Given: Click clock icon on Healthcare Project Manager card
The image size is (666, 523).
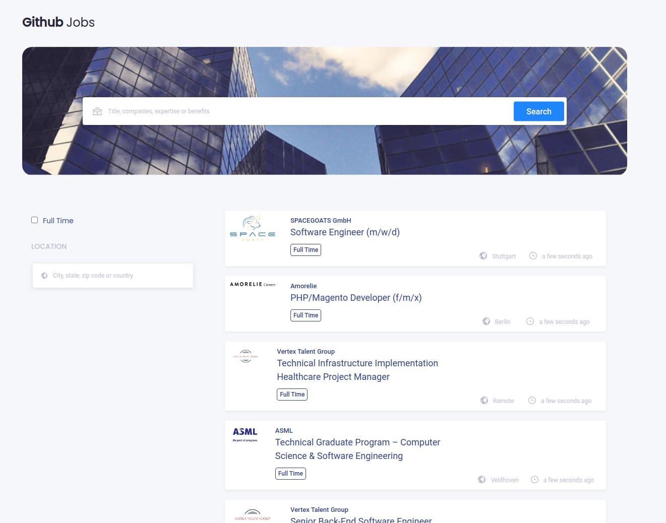Looking at the screenshot, I should [x=532, y=401].
